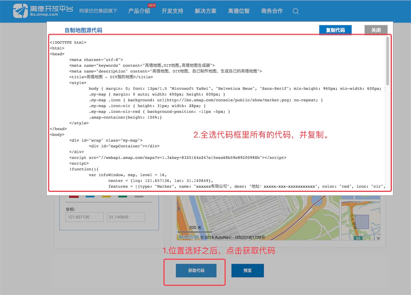Click the 获取代码 button
Screen dimensions: 411x295
pos(196,271)
